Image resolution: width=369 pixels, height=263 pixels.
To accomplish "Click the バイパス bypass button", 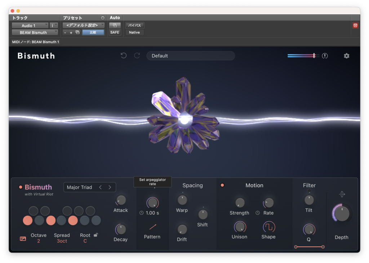I will pos(135,25).
